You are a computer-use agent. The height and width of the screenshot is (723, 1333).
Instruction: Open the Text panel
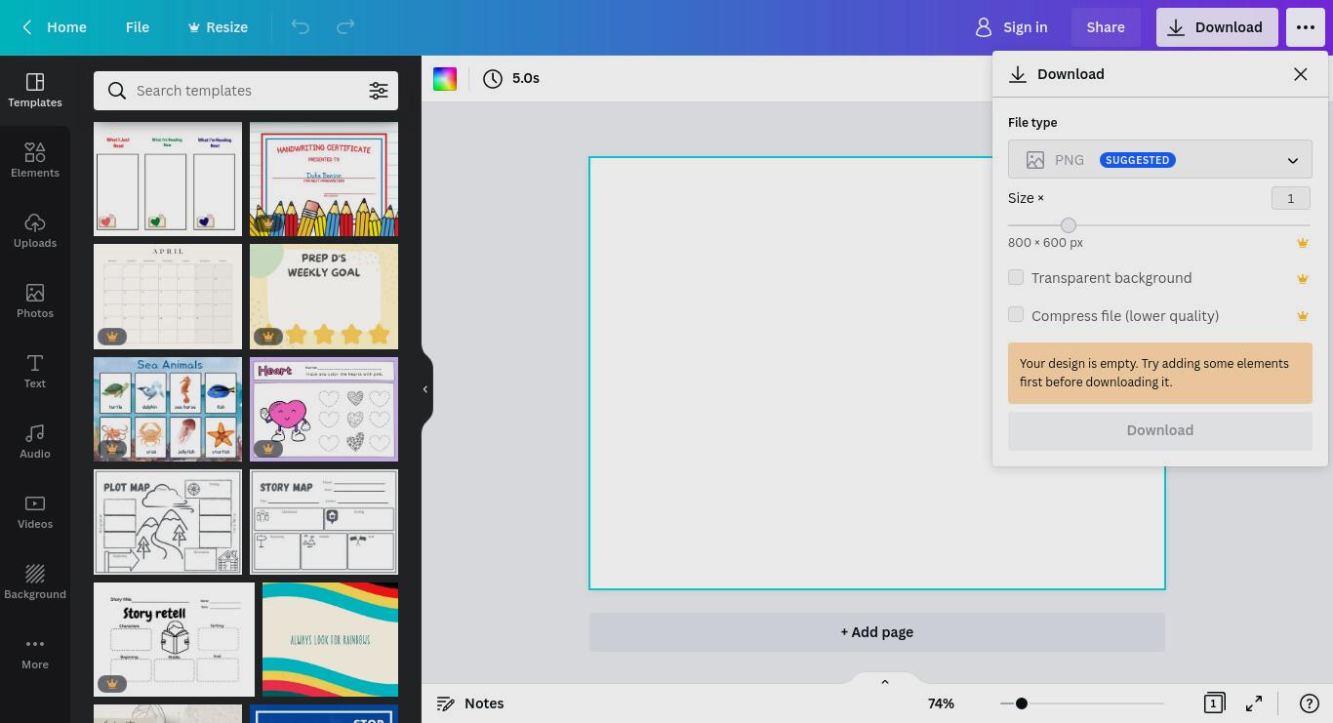(35, 371)
